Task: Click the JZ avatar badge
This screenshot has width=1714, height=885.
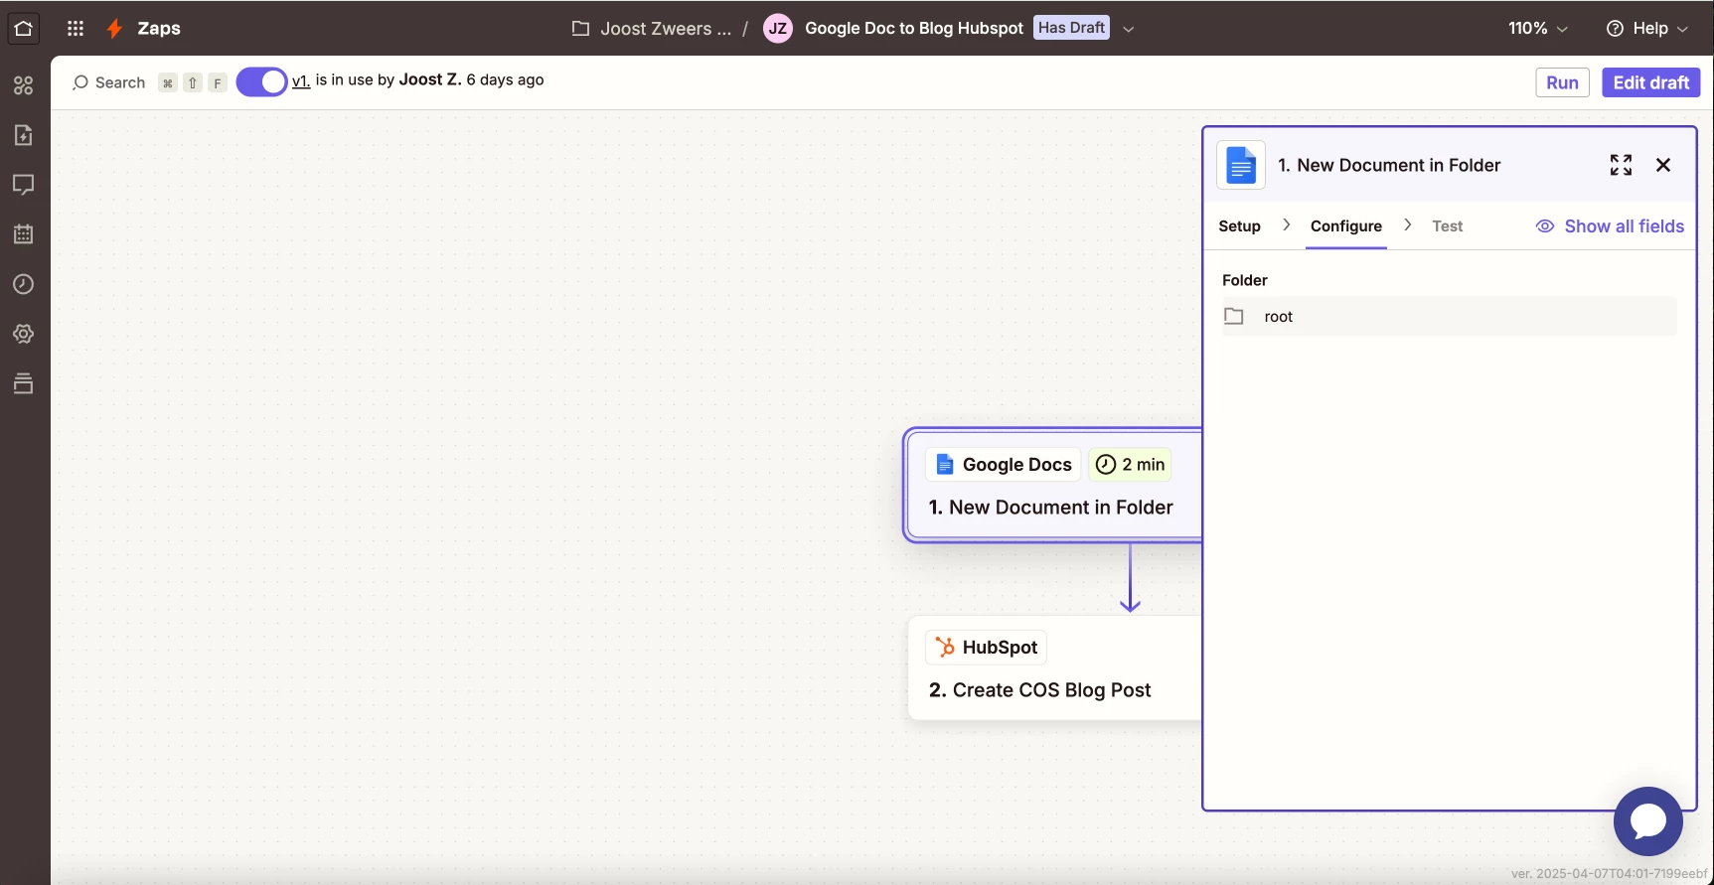Action: [778, 28]
